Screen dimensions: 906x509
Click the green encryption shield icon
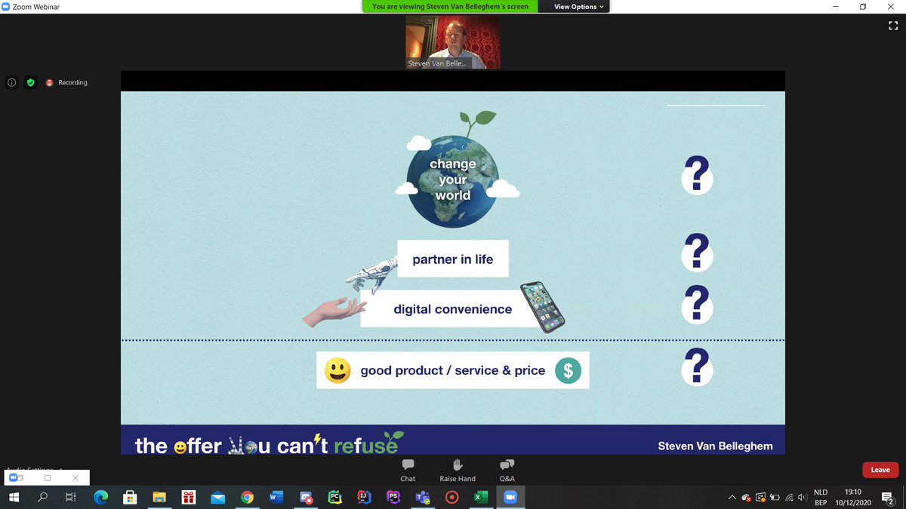click(x=31, y=82)
